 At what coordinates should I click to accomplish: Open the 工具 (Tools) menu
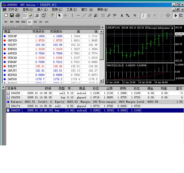point(71,10)
